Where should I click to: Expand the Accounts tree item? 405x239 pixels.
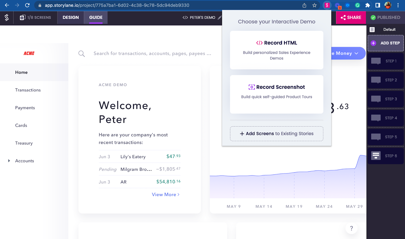pos(9,161)
